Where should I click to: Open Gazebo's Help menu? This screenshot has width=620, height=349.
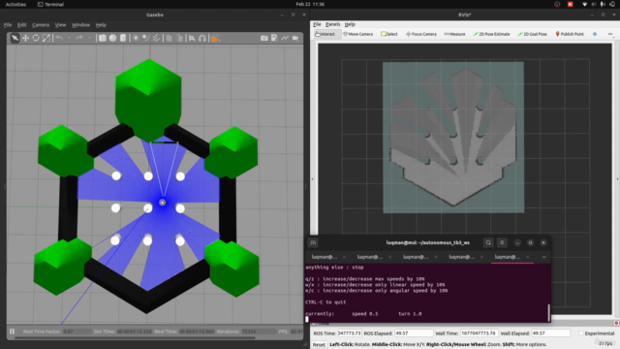[101, 25]
